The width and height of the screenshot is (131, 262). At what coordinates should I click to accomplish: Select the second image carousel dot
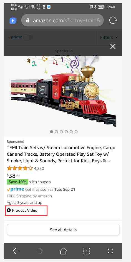point(56,132)
